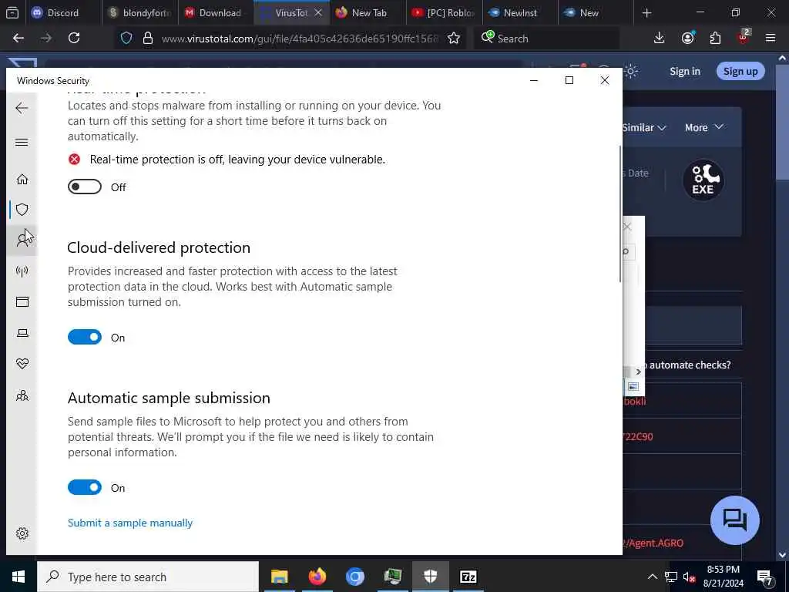Open the tracking protection shield icon
This screenshot has height=592, width=789.
tap(126, 39)
